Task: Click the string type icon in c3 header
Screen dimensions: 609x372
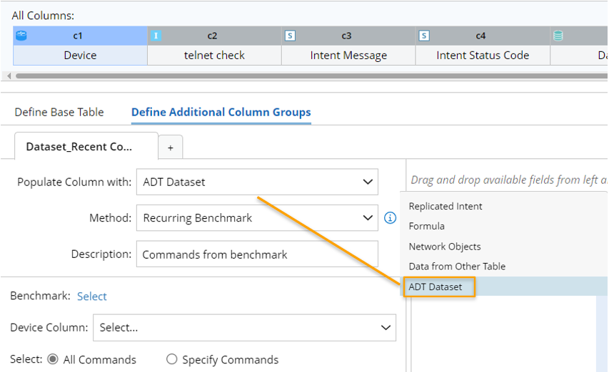Action: pos(290,36)
